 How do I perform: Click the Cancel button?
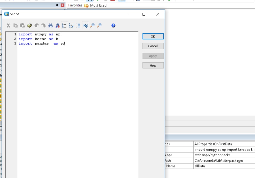point(153,46)
